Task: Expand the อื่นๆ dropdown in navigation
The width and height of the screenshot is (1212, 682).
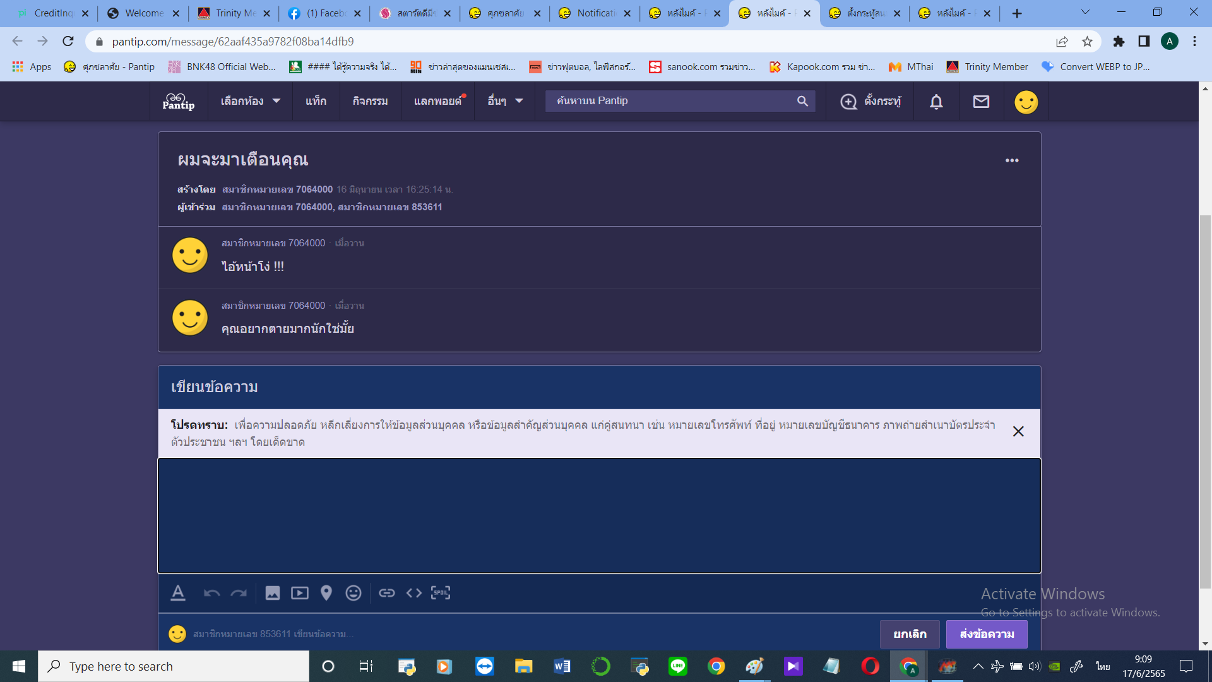Action: click(x=505, y=101)
